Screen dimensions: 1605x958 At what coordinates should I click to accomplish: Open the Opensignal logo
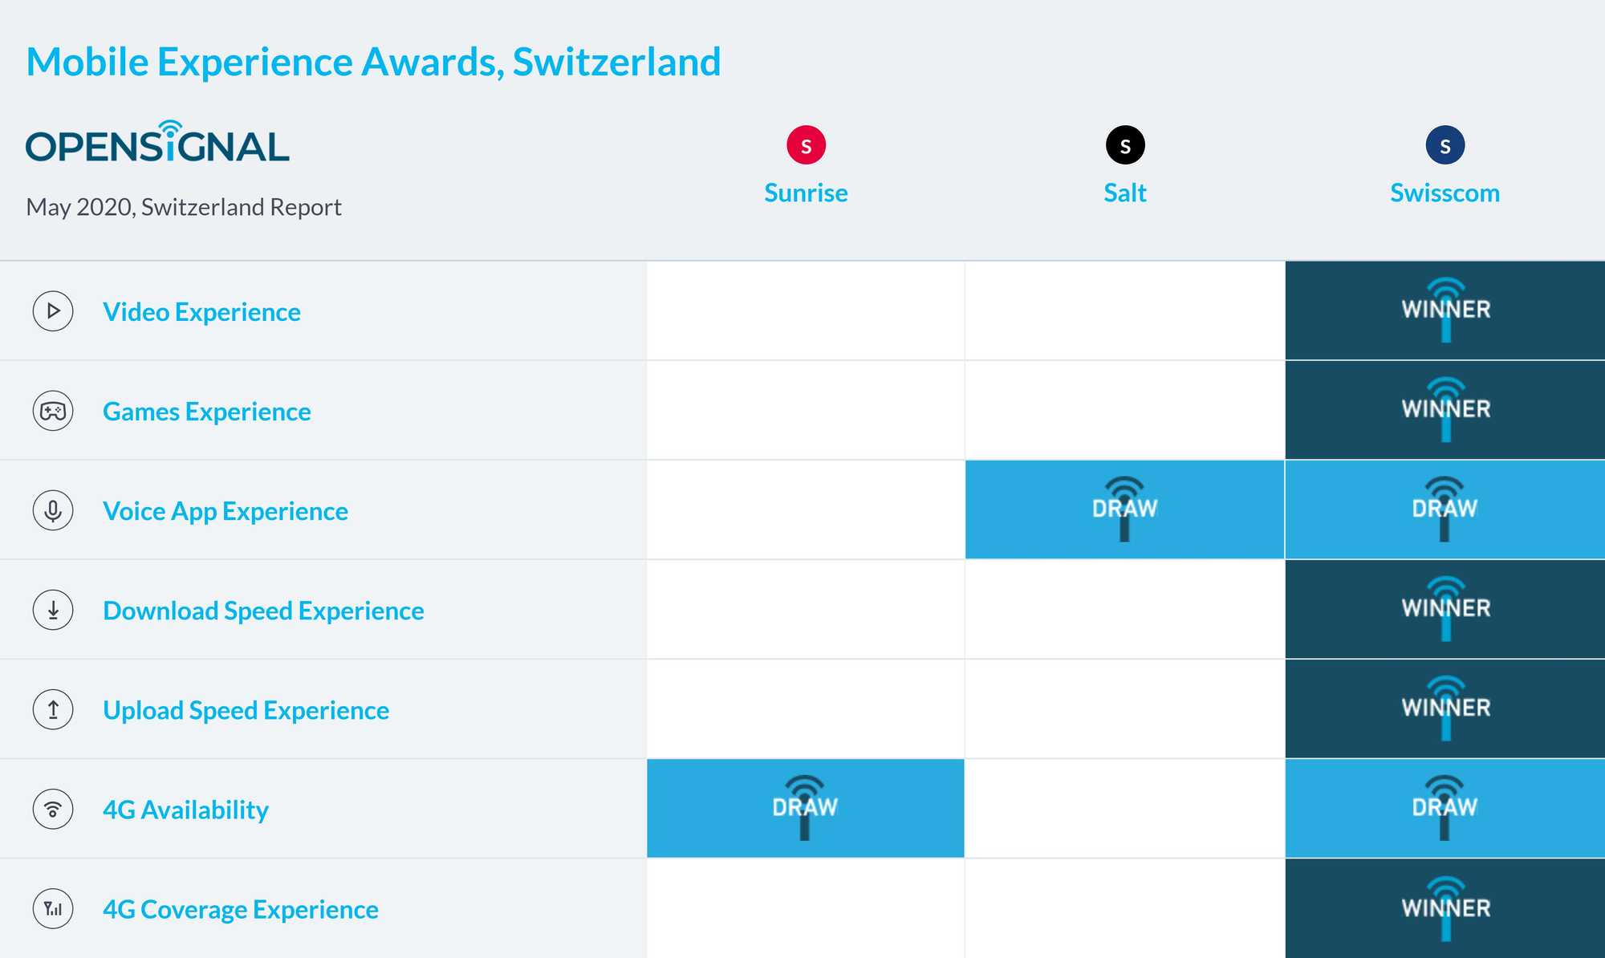(x=157, y=142)
